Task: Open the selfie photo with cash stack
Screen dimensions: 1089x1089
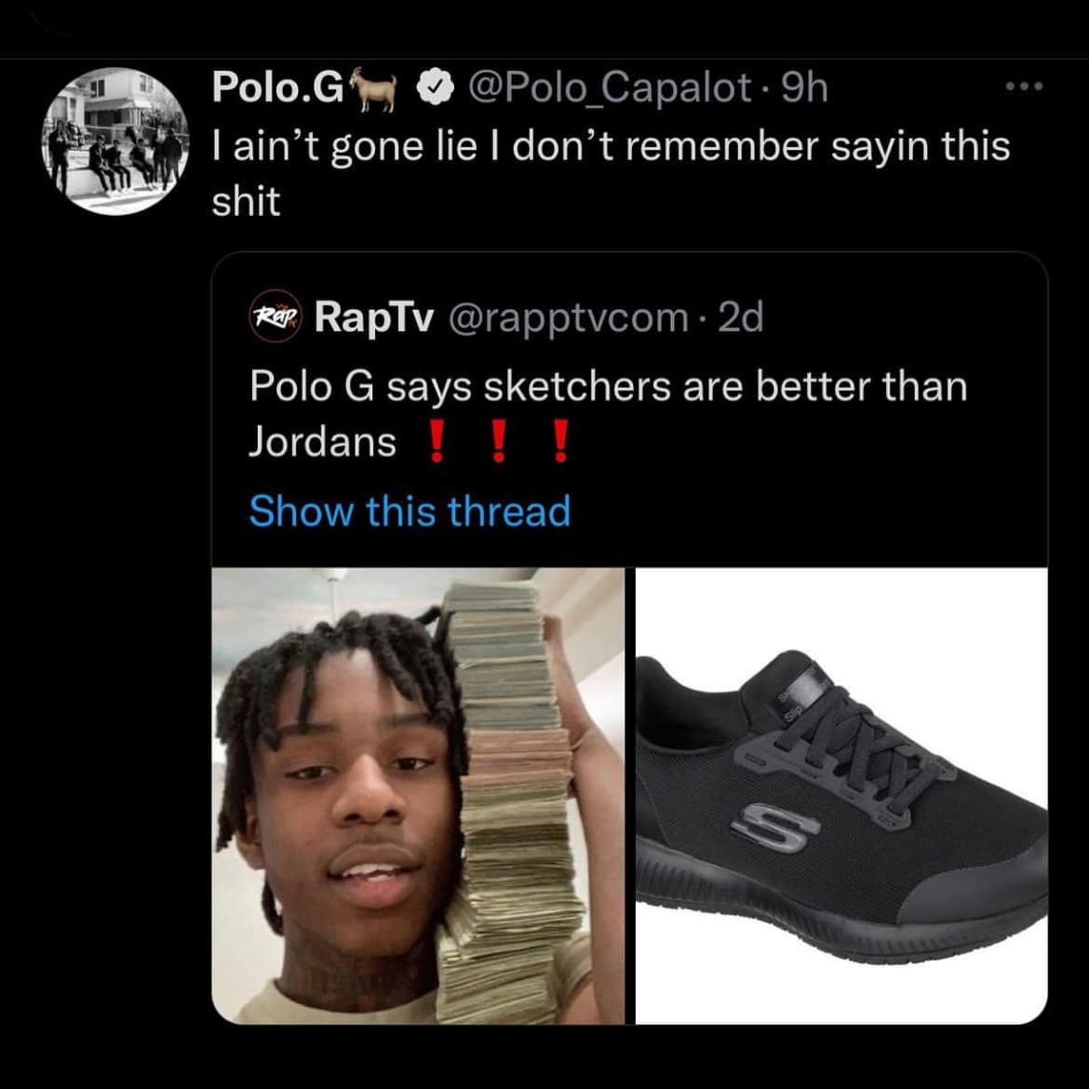Action: (x=418, y=796)
